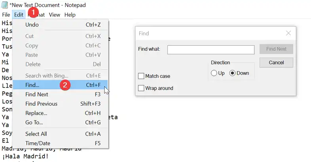Click the Find Next F3 menu item
The width and height of the screenshot is (311, 162).
[x=60, y=94]
